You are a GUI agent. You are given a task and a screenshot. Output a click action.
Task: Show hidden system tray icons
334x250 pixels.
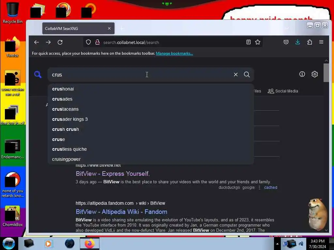pos(277,244)
